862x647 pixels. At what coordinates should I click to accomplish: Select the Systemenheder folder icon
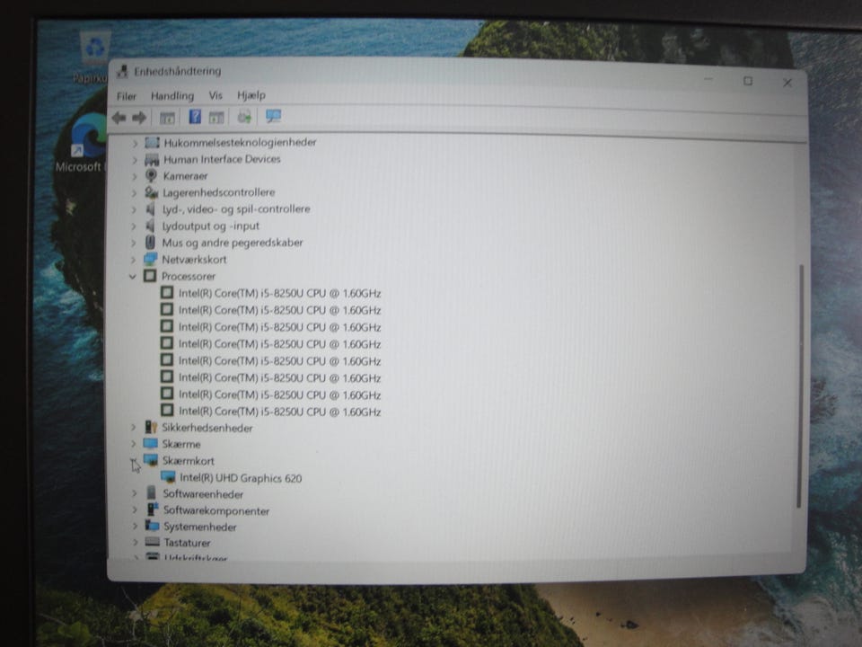pos(153,526)
